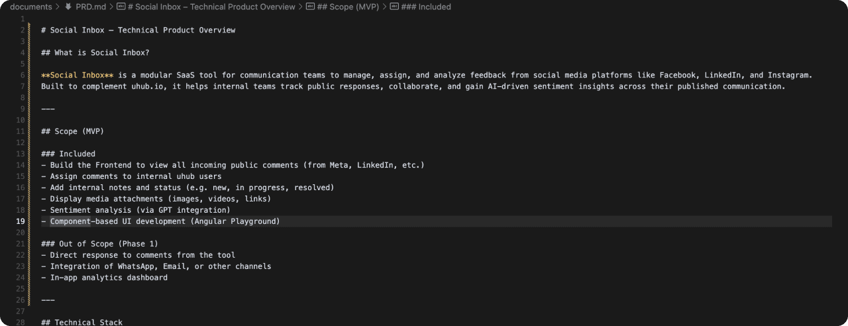Click 'Add internal notes and status' line
848x326 pixels.
click(187, 188)
